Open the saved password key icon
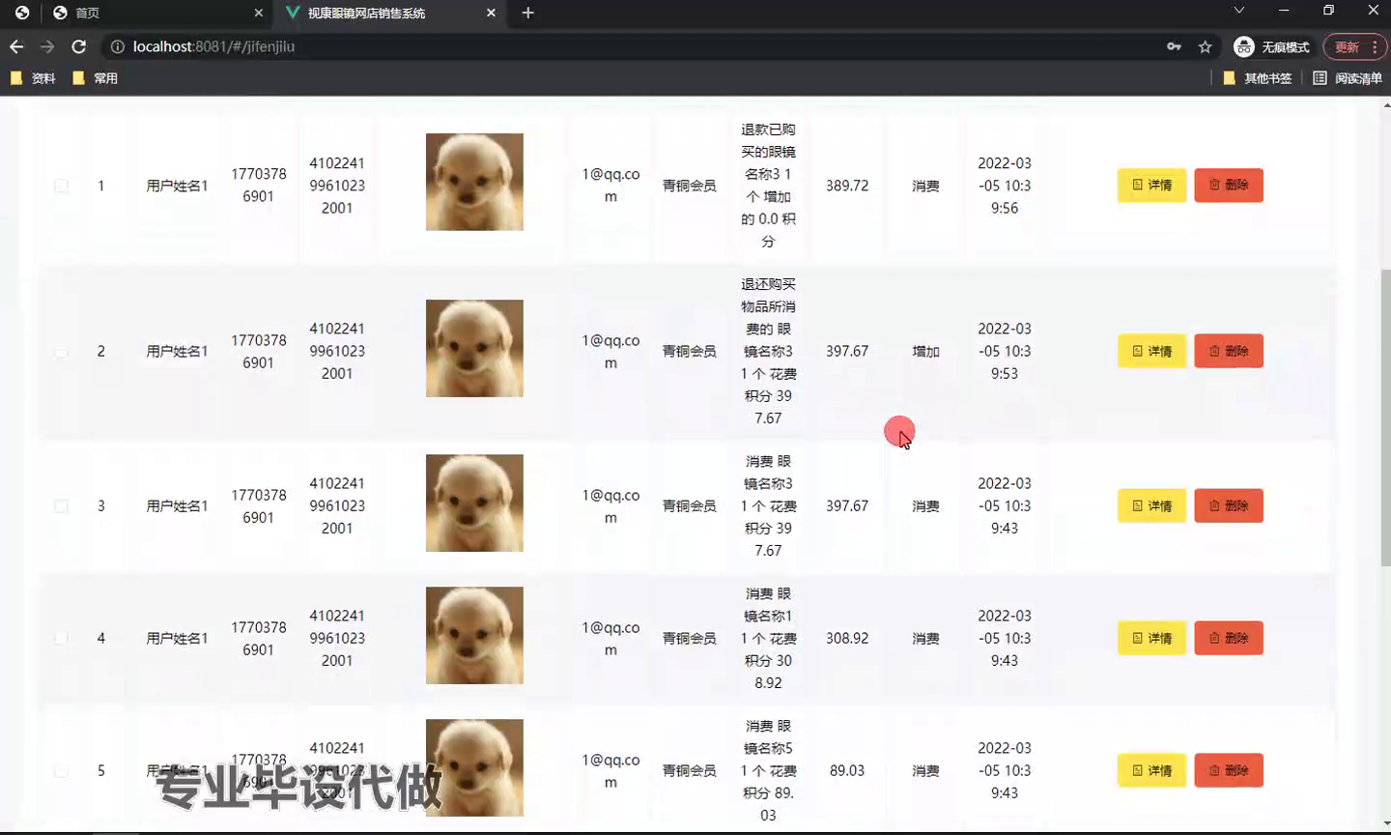 tap(1174, 46)
